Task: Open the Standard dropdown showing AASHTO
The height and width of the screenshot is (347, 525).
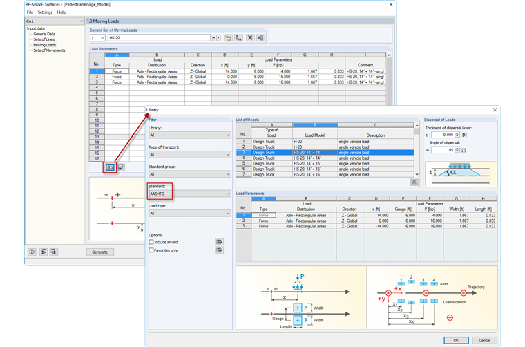Action: tap(190, 194)
